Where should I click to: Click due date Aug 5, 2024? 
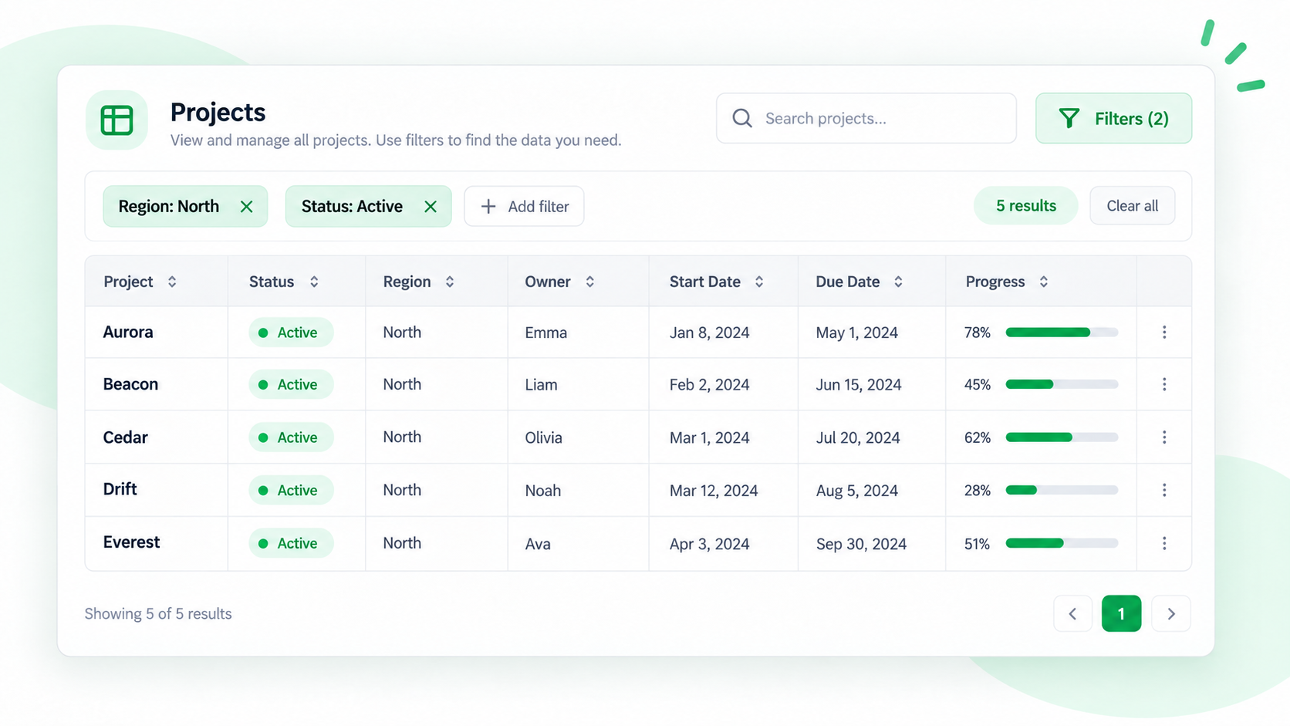point(856,491)
